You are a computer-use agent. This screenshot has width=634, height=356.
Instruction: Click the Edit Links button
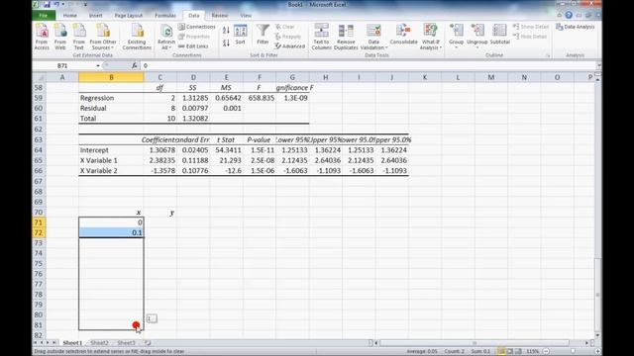coord(193,46)
